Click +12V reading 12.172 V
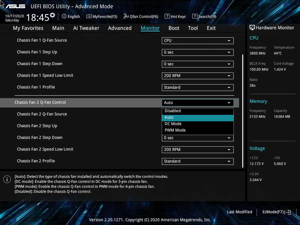 pyautogui.click(x=257, y=164)
